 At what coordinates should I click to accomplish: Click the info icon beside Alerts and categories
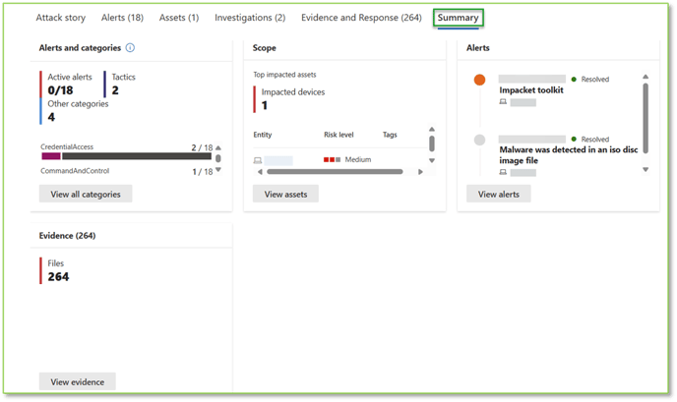tap(130, 48)
